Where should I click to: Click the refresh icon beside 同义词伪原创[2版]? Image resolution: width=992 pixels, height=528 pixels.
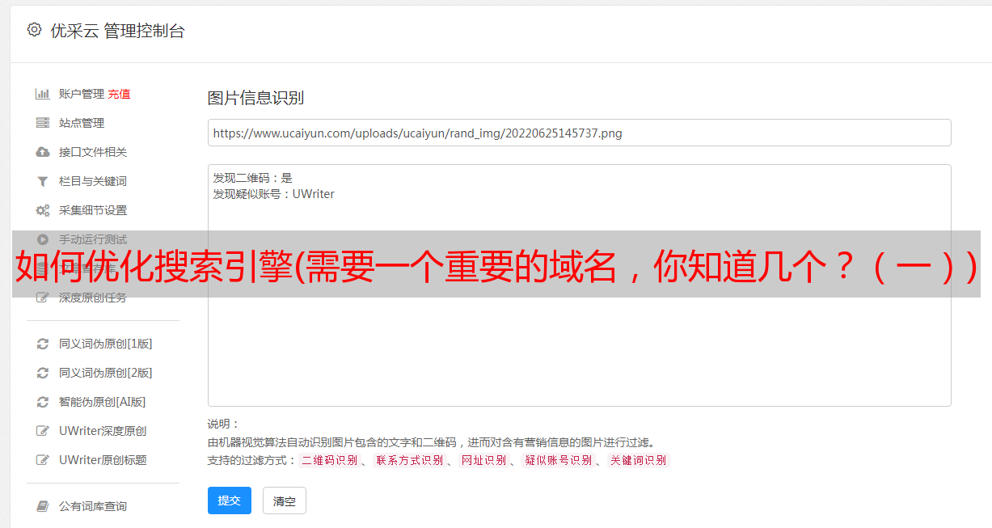43,373
